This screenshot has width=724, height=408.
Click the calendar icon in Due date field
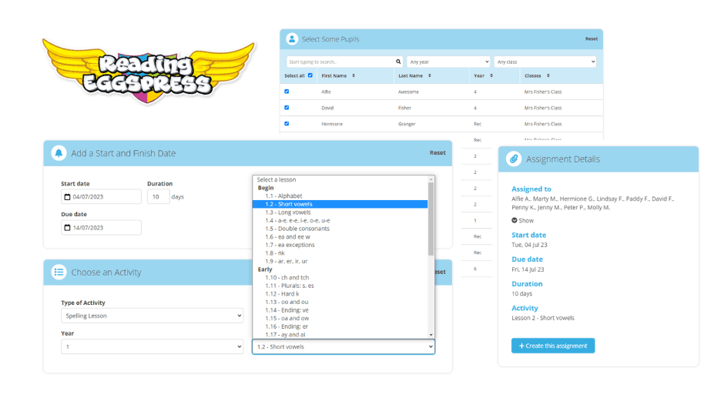click(68, 228)
